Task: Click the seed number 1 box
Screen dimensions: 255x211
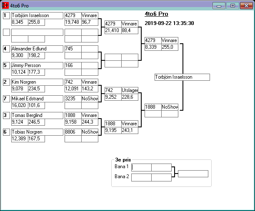Action: [6, 15]
